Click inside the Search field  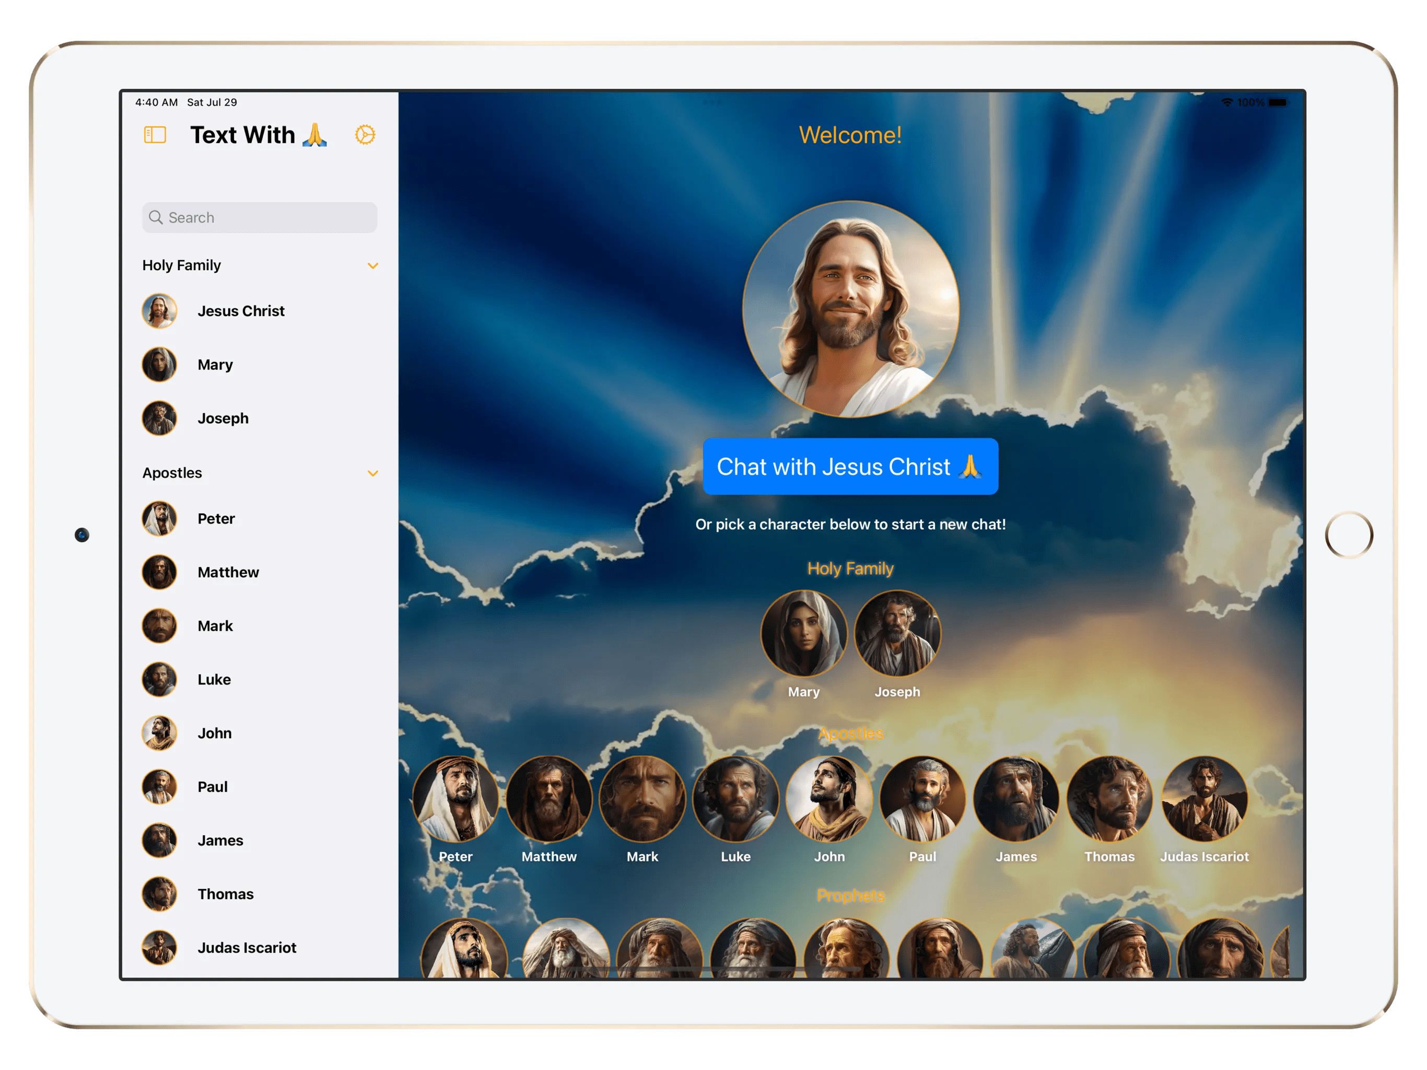[x=260, y=217]
